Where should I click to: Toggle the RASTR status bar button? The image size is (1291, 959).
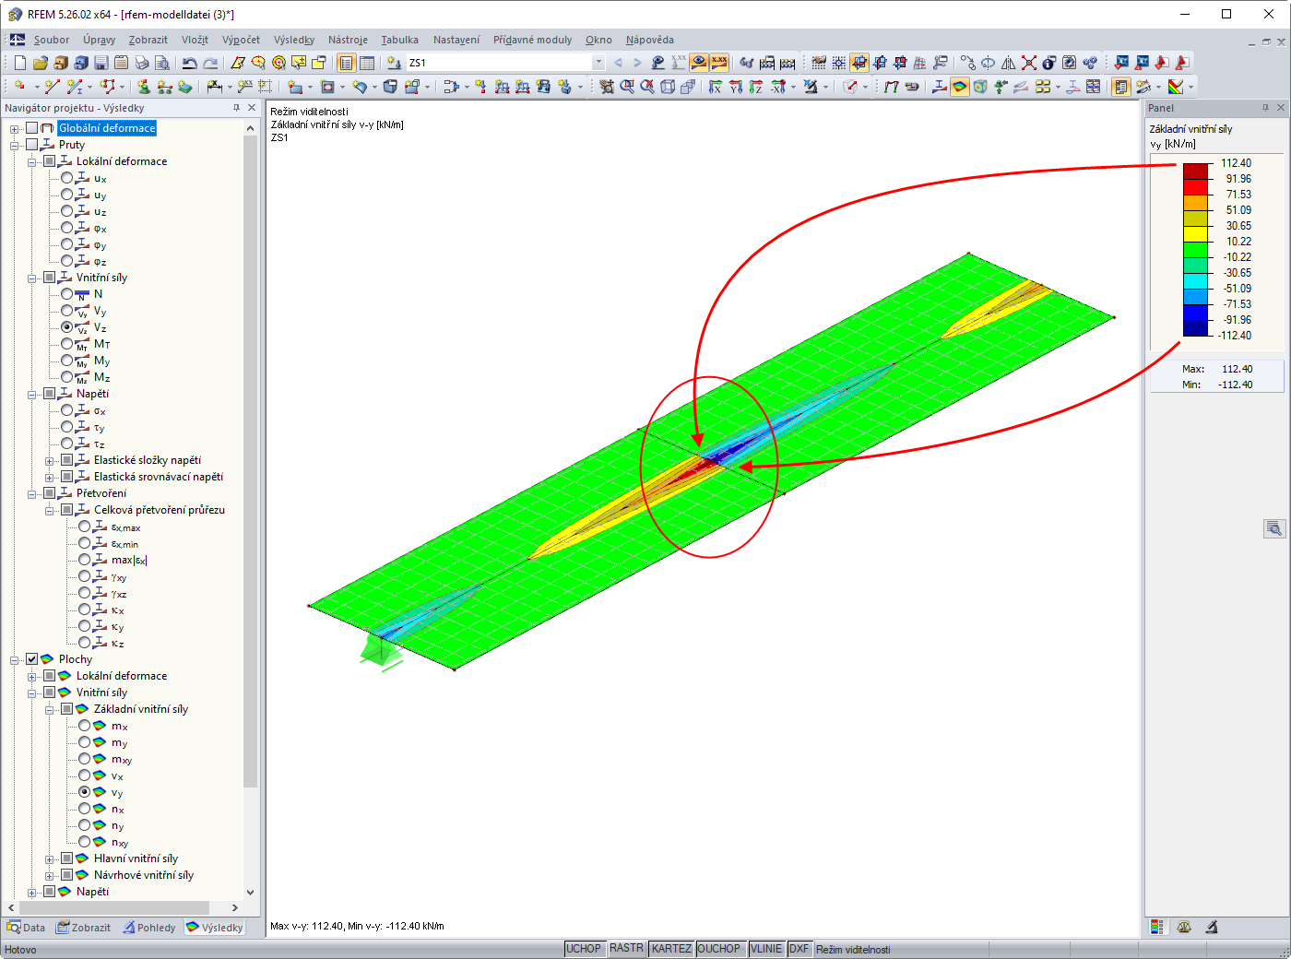point(627,949)
